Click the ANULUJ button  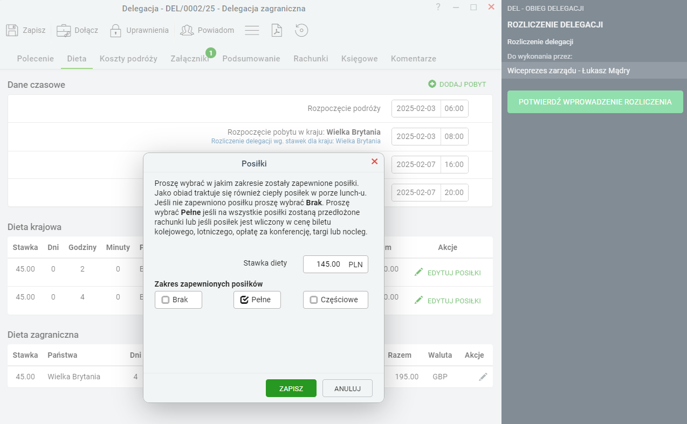click(x=347, y=388)
